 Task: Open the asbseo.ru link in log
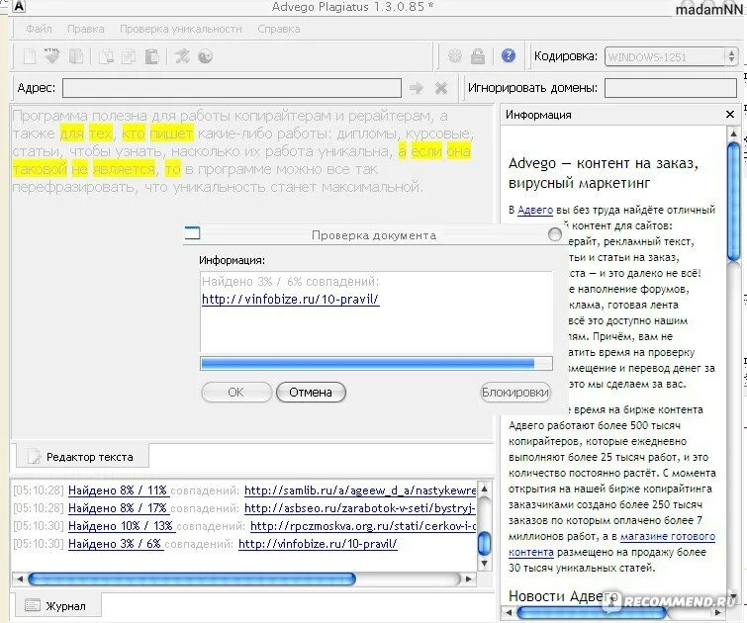(360, 508)
